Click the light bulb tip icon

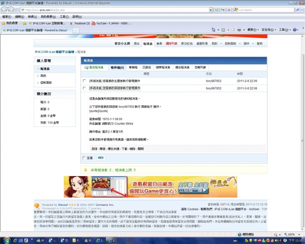[x=85, y=170]
